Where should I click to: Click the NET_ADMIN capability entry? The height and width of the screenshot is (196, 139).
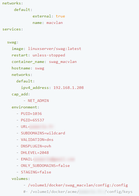click(x=38, y=101)
